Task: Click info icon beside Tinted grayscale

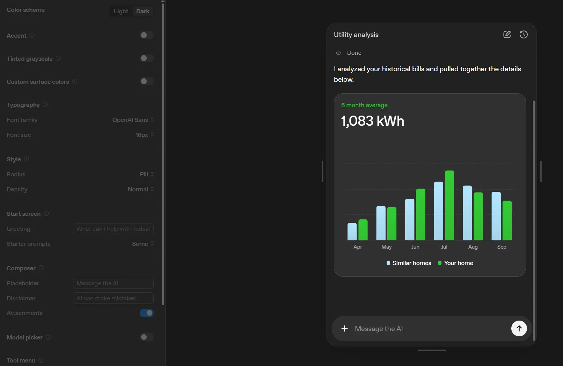Action: pos(58,58)
